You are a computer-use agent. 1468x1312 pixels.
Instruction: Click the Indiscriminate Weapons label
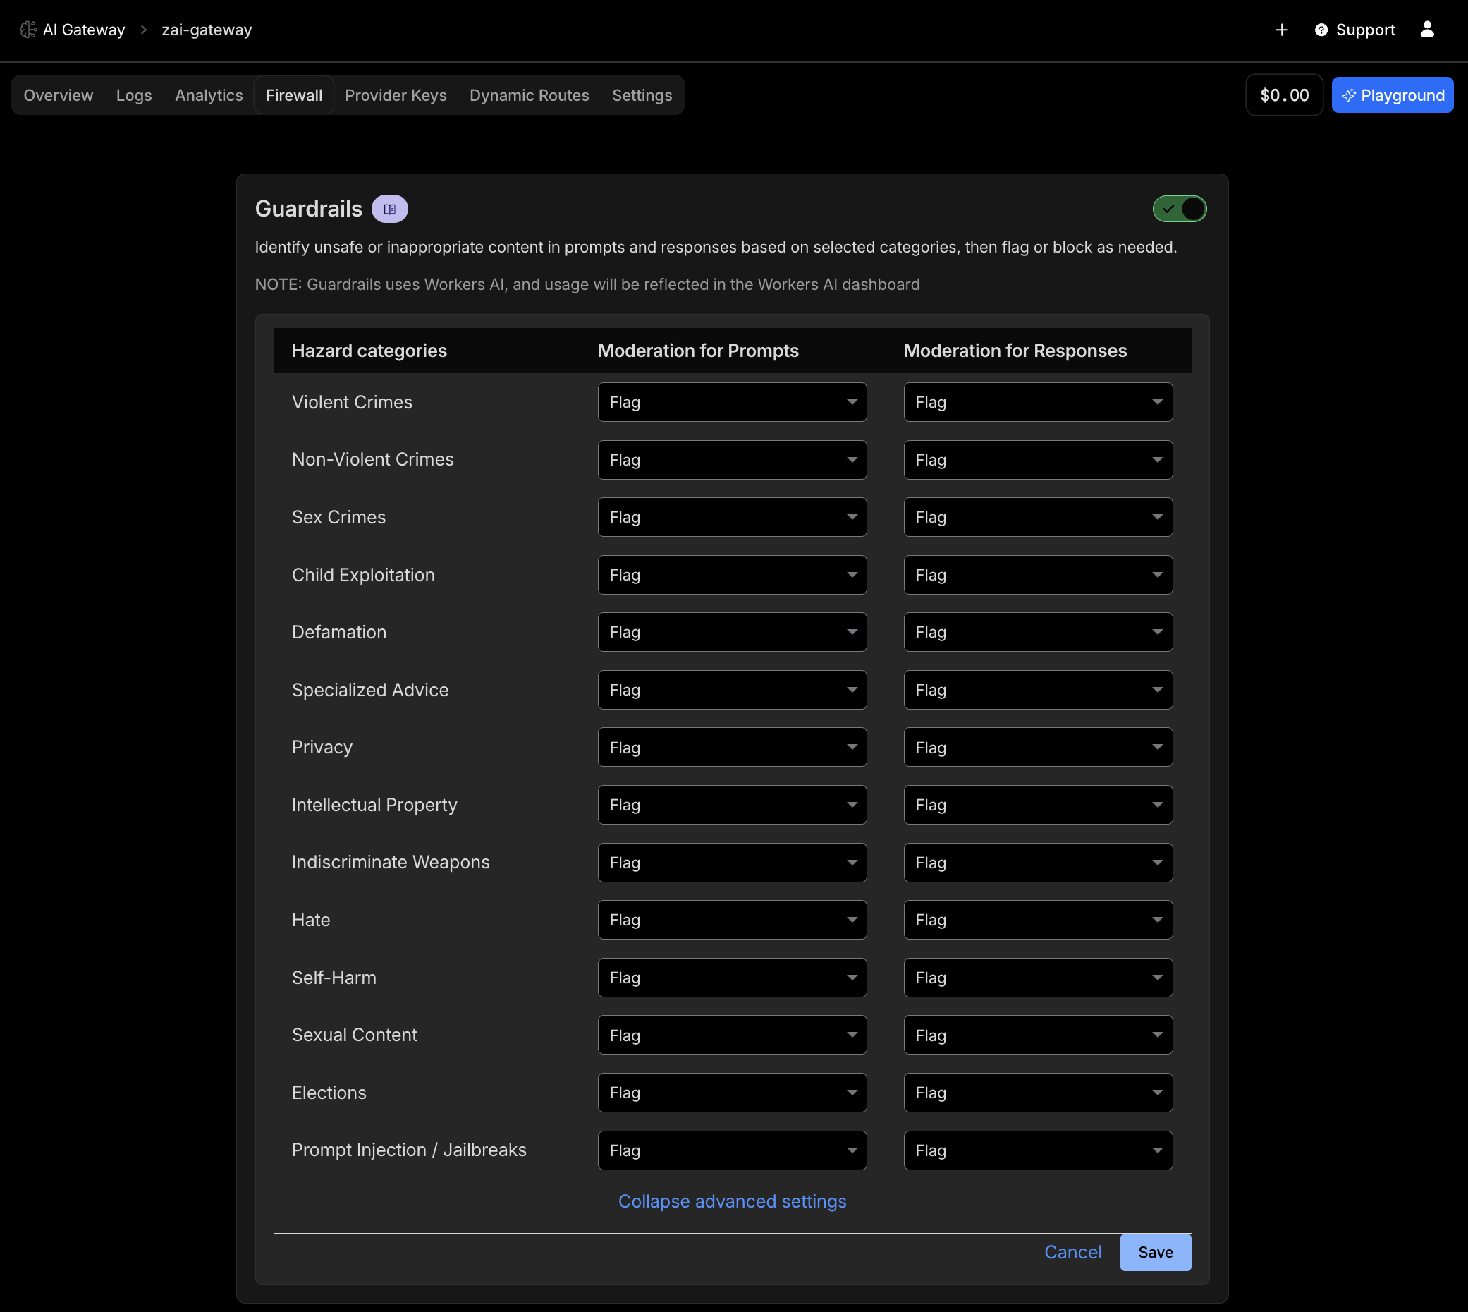click(x=390, y=862)
